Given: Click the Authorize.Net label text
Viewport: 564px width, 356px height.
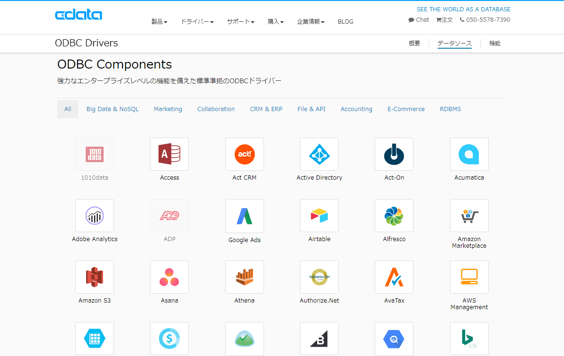Looking at the screenshot, I should 319,301.
